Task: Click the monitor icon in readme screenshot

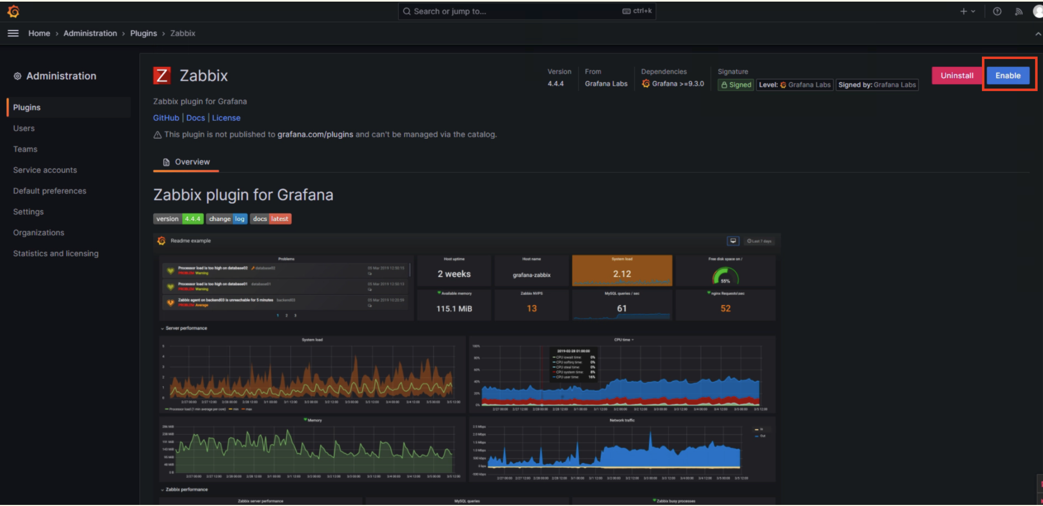Action: click(x=733, y=241)
